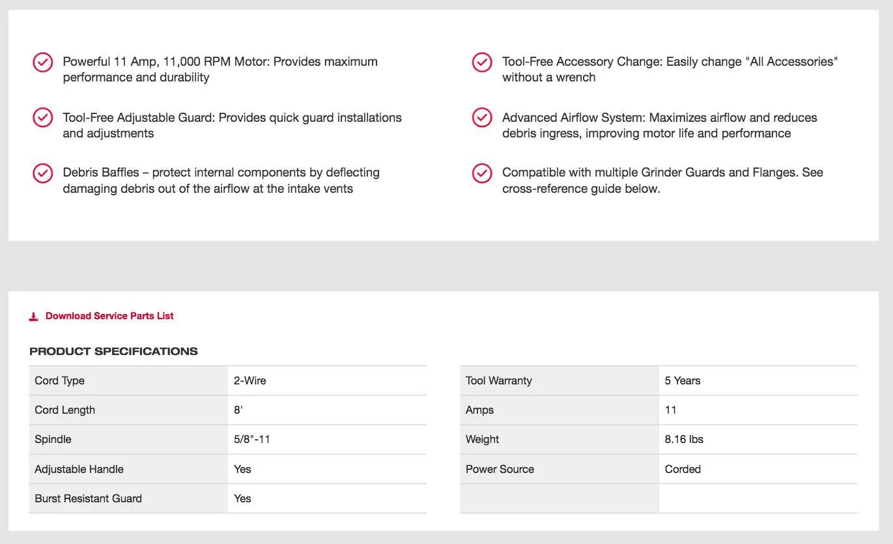Click checkmark icon beside Advanced Airflow System

(x=481, y=118)
